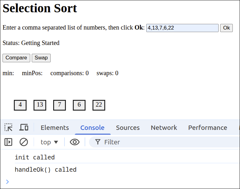The height and width of the screenshot is (189, 240).
Task: Toggle the device toolbar icon
Action: tap(24, 127)
